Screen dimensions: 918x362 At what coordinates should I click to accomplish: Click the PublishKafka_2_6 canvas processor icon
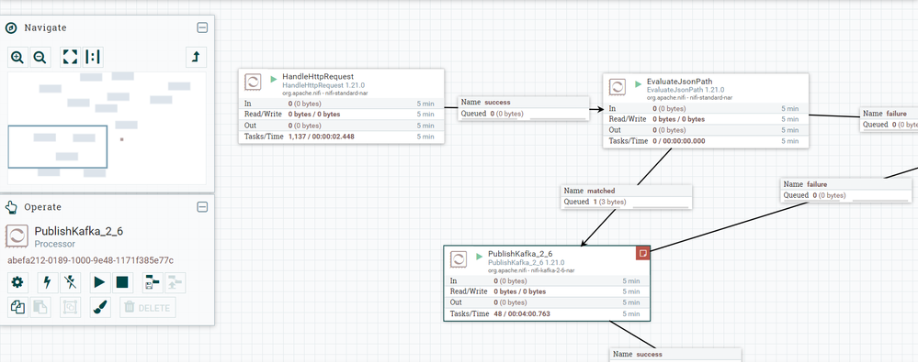click(x=459, y=259)
